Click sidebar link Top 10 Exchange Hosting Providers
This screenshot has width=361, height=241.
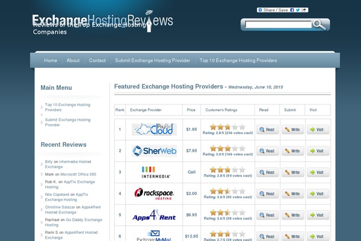67,107
